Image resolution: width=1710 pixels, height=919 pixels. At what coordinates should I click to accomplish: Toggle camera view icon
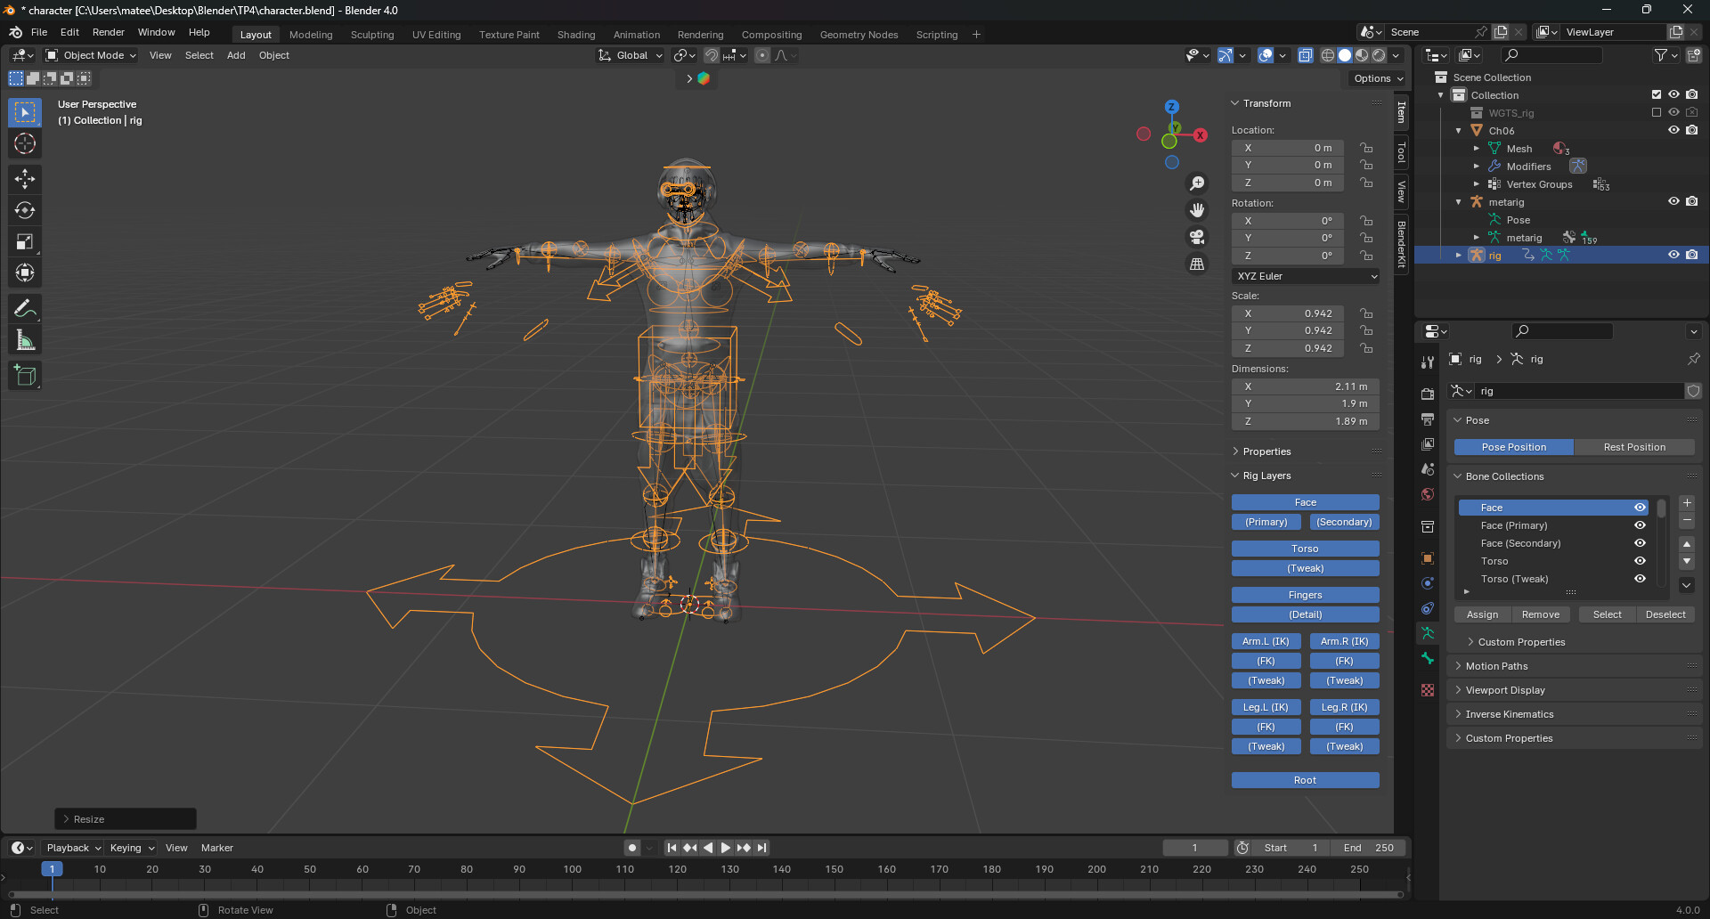[x=1197, y=237]
